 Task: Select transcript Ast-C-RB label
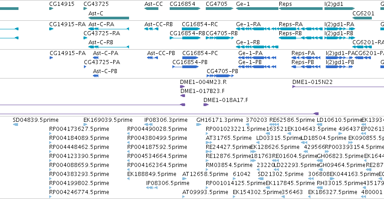point(101,42)
